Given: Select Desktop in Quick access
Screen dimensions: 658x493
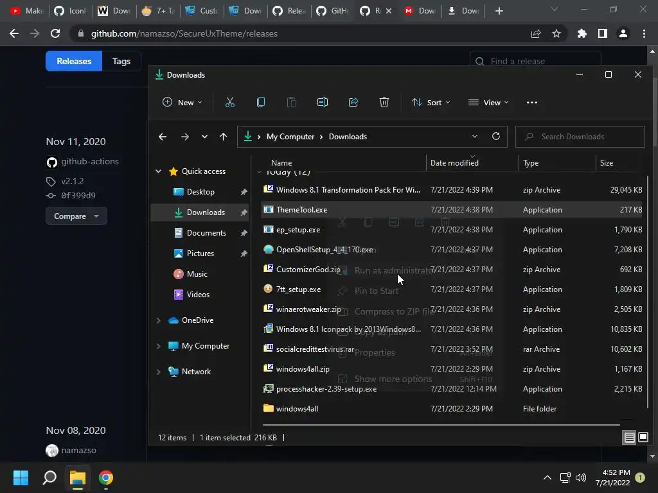Looking at the screenshot, I should (200, 191).
